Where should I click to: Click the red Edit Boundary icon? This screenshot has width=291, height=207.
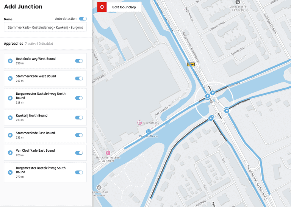[102, 7]
